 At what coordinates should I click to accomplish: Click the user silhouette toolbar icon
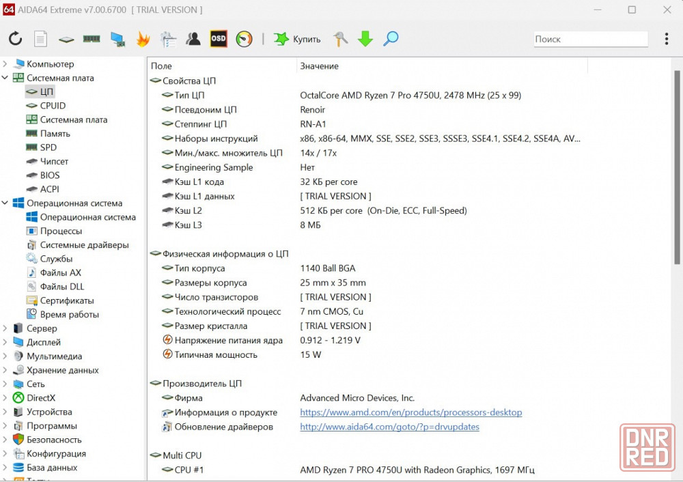193,39
